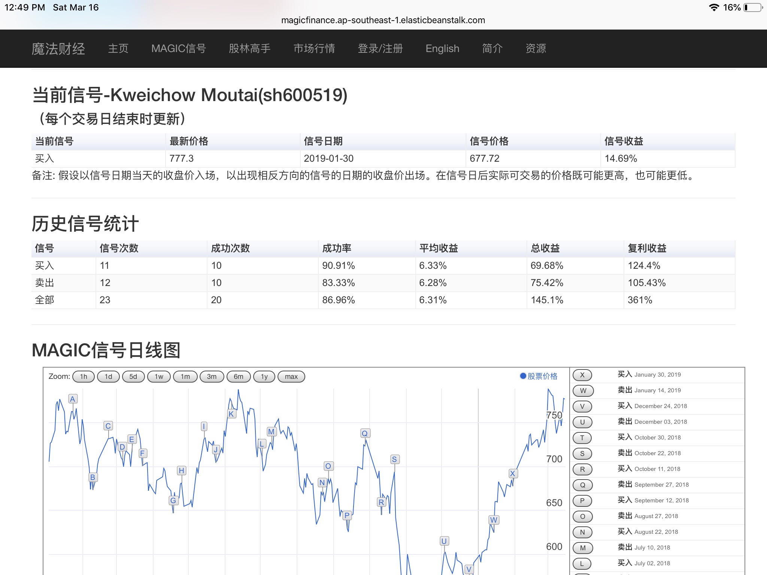Tap the battery status icon

753,7
